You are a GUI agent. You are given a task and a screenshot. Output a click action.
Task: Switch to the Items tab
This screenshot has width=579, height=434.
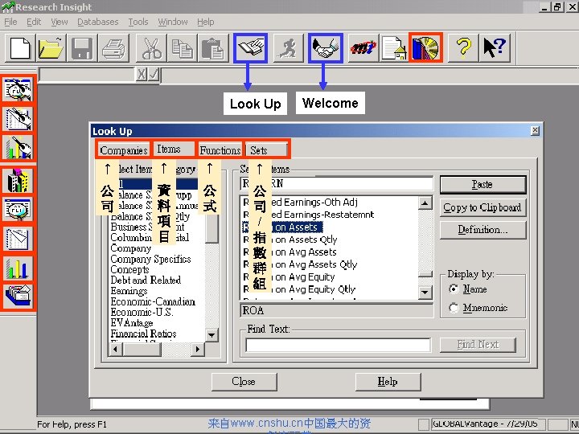tap(173, 149)
